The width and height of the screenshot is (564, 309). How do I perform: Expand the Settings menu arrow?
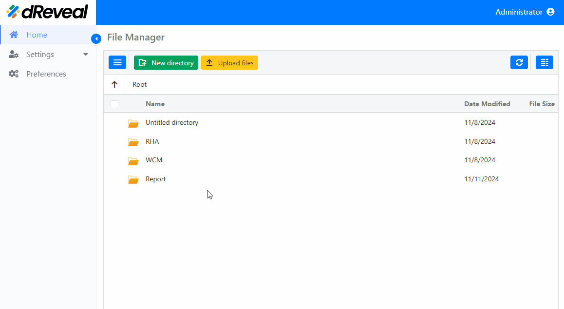coord(86,55)
